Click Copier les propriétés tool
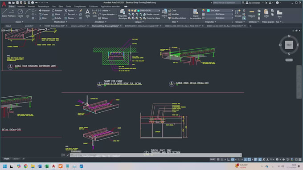 coord(196,14)
